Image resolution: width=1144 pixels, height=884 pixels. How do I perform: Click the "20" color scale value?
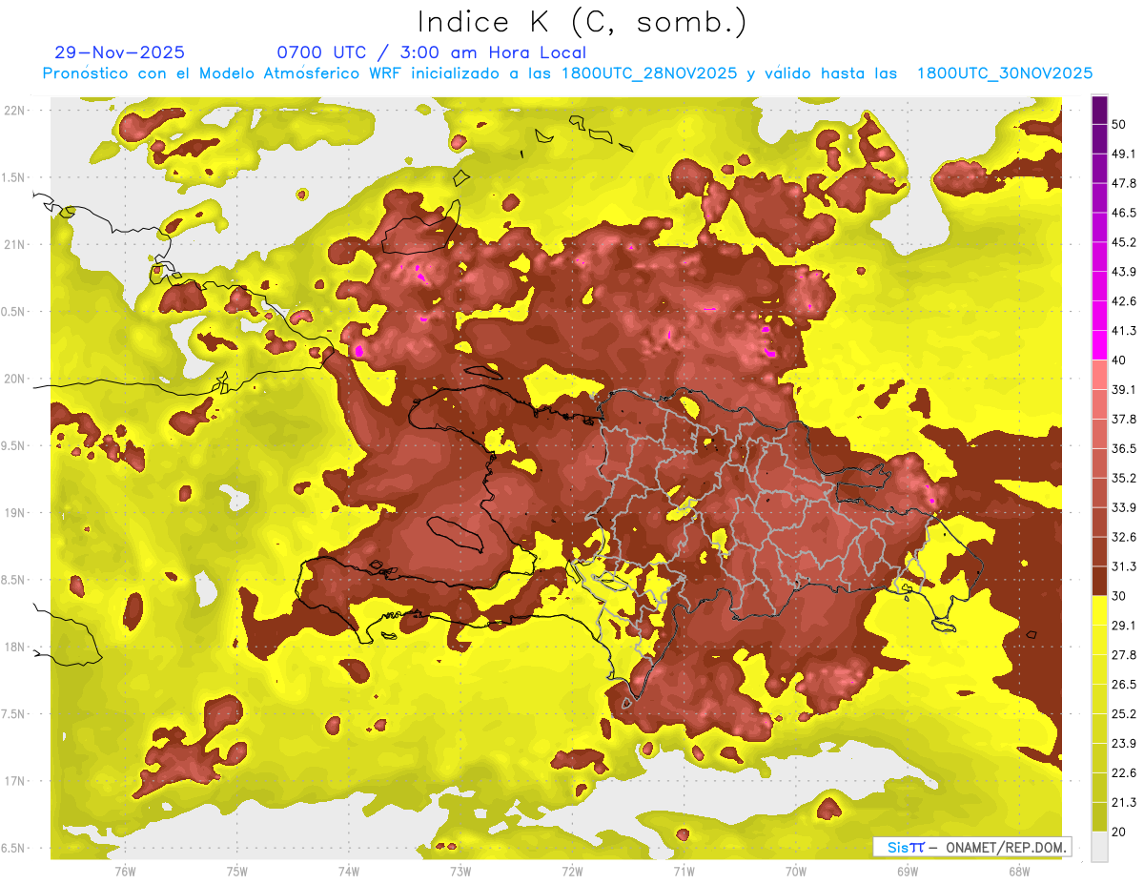1119,832
